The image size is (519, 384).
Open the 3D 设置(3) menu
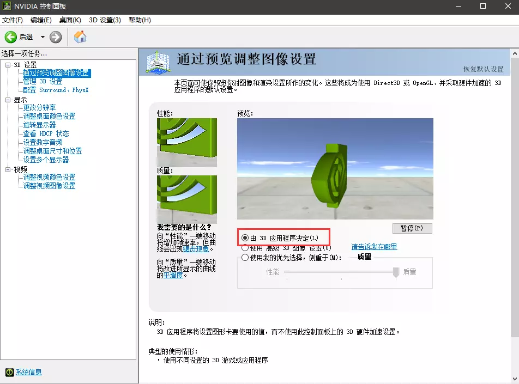pyautogui.click(x=105, y=20)
